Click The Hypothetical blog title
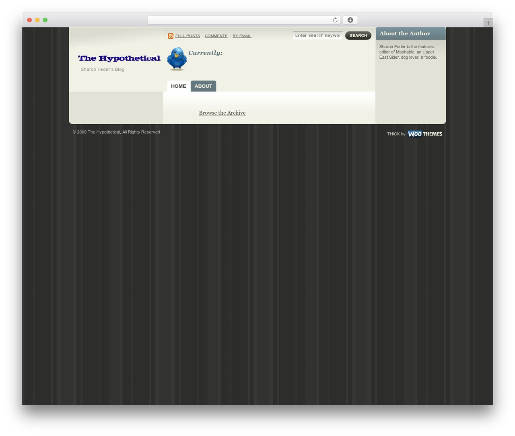 (x=119, y=58)
